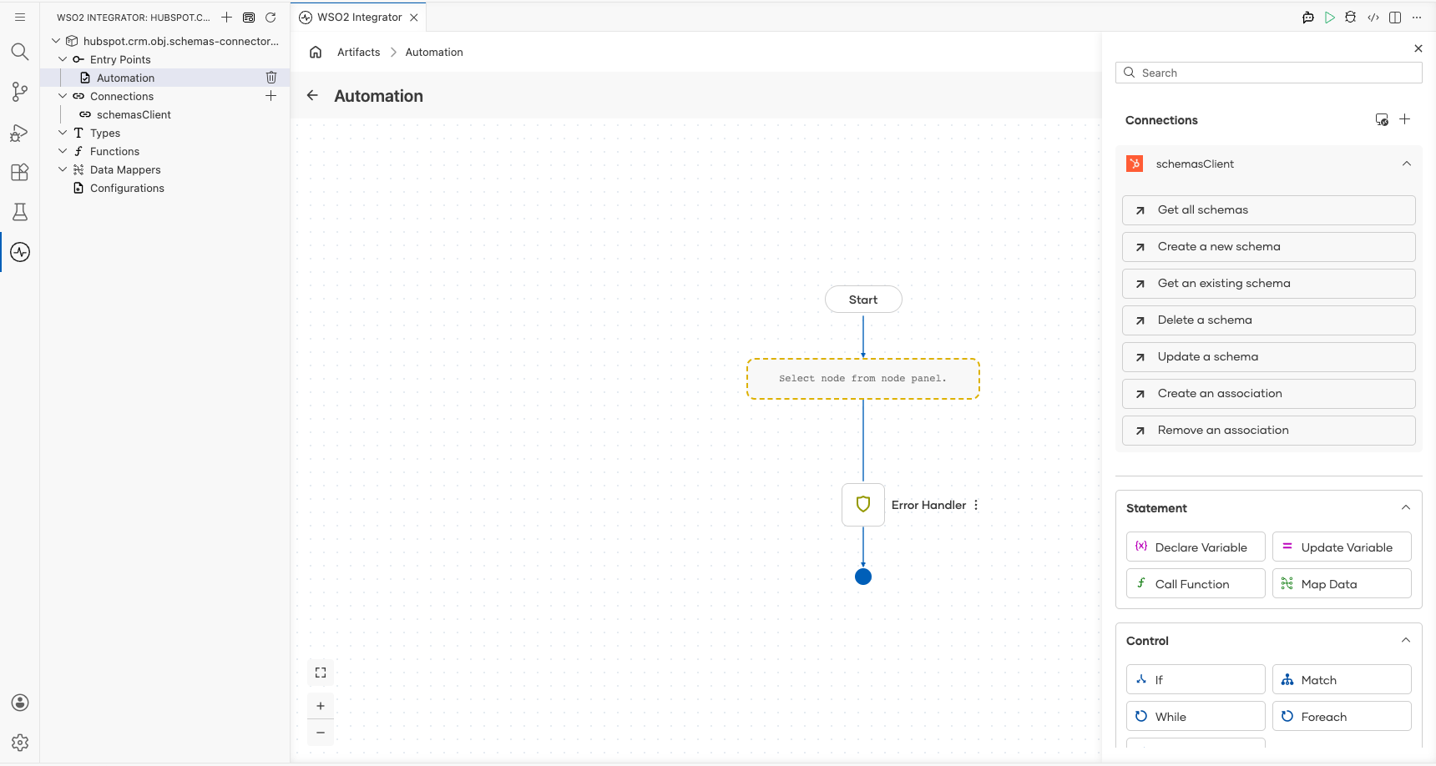Start debugging with the bug icon
This screenshot has height=766, width=1436.
pos(1351,18)
